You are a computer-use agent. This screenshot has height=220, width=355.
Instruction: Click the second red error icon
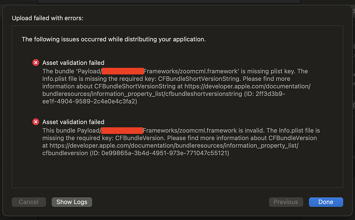point(35,122)
